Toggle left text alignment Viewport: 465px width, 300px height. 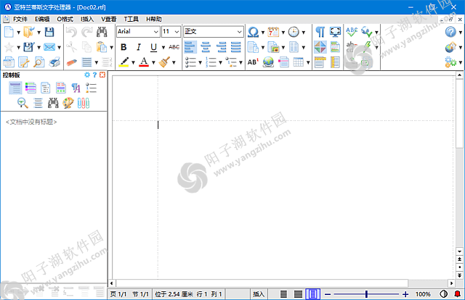click(190, 47)
